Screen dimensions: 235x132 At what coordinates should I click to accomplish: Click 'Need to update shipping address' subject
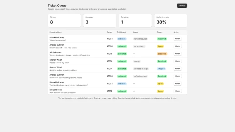point(63,70)
